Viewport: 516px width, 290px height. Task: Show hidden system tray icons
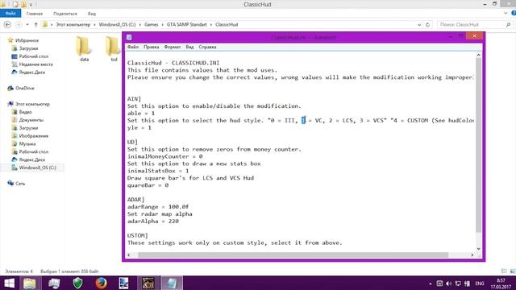coord(431,284)
